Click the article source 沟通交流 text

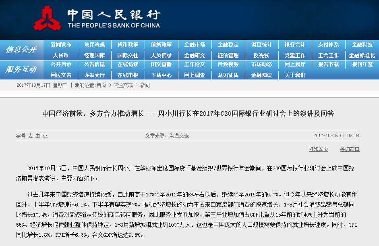[x=179, y=136]
